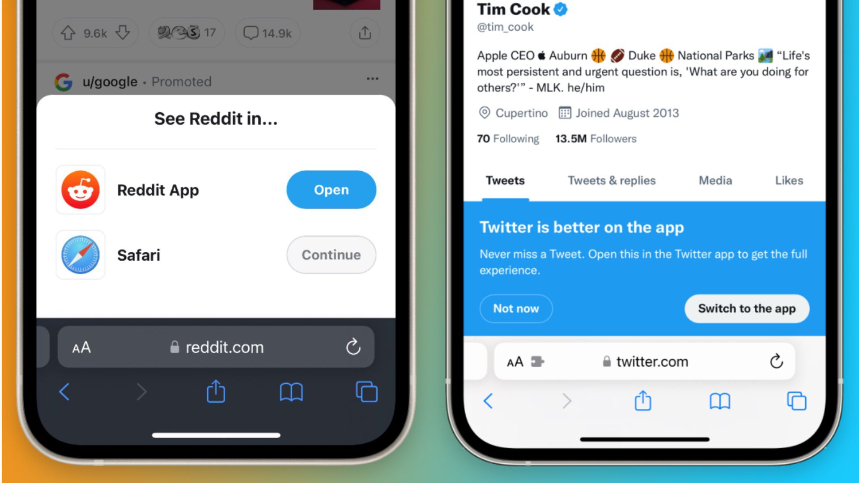Tap Not now on Twitter app prompt

coord(516,308)
